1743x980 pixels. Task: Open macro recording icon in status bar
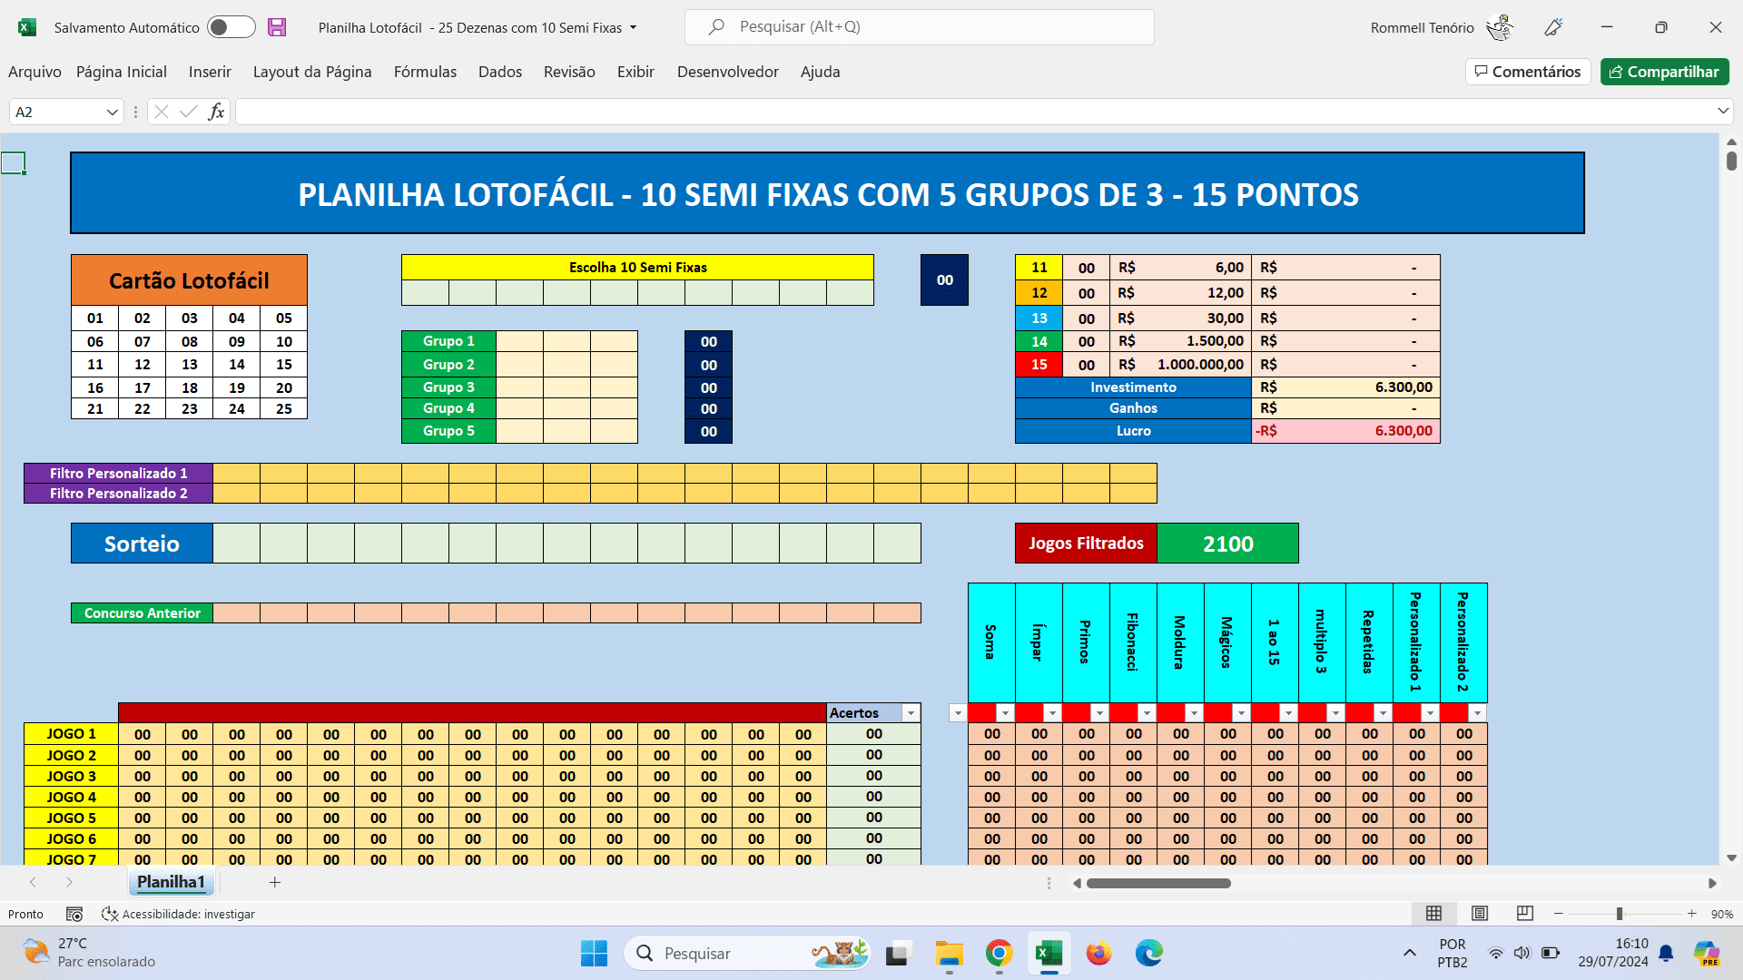(74, 914)
